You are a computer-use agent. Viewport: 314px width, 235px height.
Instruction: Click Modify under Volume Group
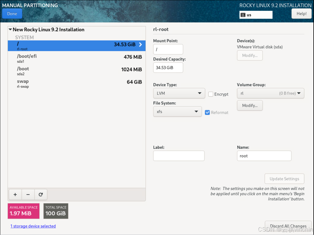click(x=250, y=105)
